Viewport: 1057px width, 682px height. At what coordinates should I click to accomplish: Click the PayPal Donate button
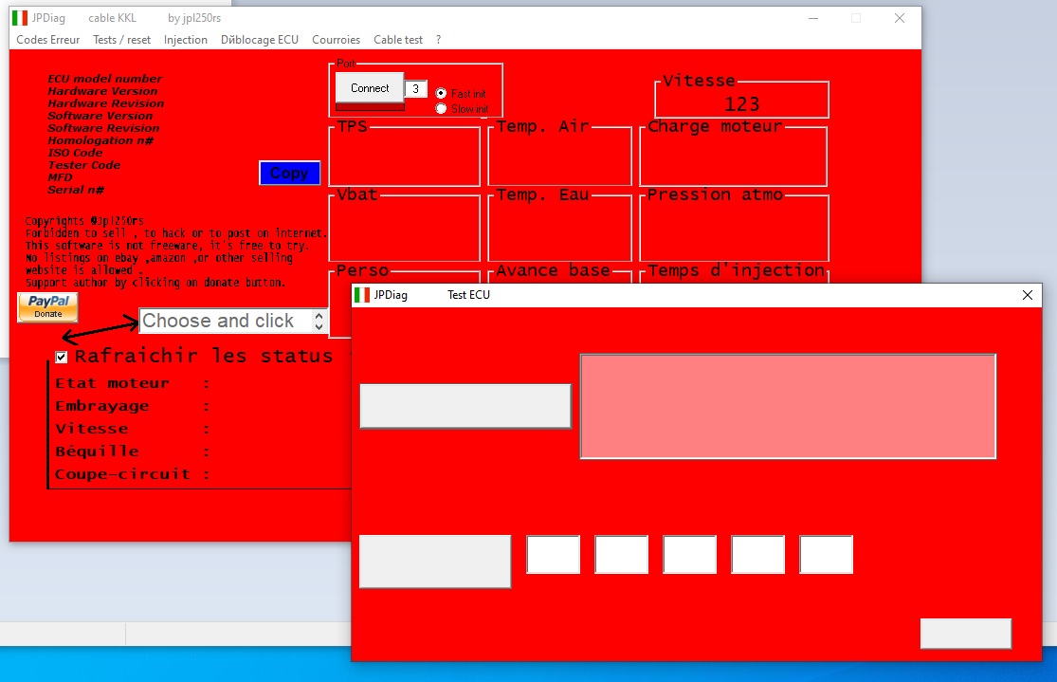click(47, 307)
